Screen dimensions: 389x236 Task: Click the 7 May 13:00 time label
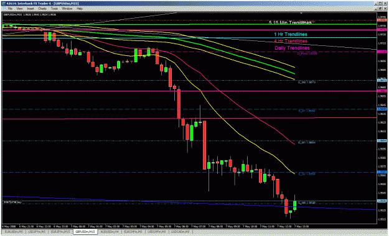(x=301, y=226)
